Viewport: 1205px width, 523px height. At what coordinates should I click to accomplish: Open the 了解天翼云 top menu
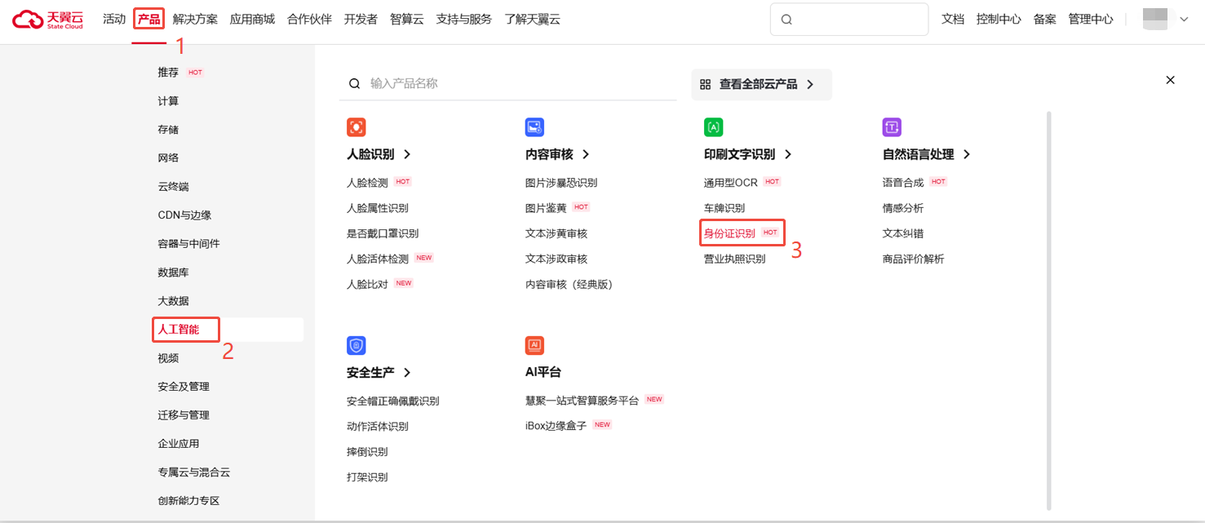pos(532,19)
